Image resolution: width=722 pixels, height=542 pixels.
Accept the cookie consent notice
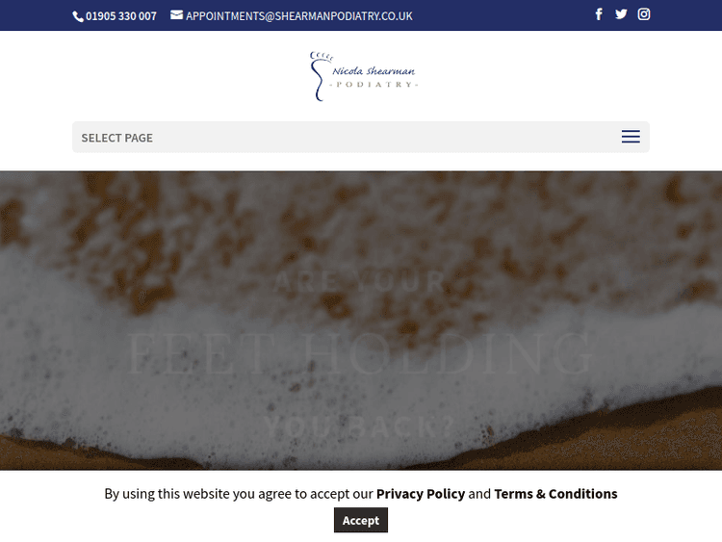click(x=361, y=520)
